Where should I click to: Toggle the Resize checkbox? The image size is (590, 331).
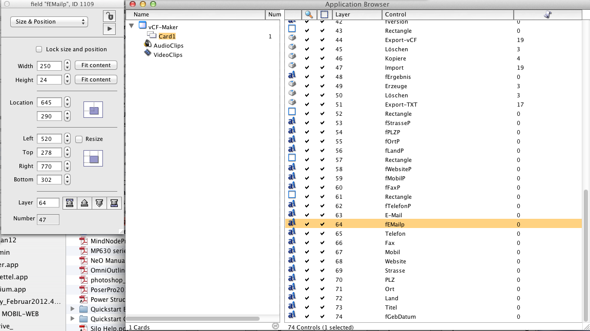click(x=79, y=139)
